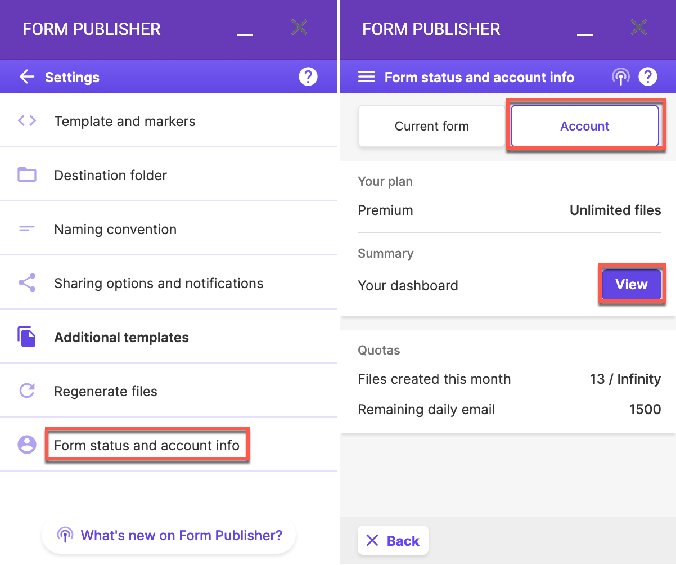Screen dimensions: 676x565
Task: Click the Back button
Action: [x=393, y=541]
